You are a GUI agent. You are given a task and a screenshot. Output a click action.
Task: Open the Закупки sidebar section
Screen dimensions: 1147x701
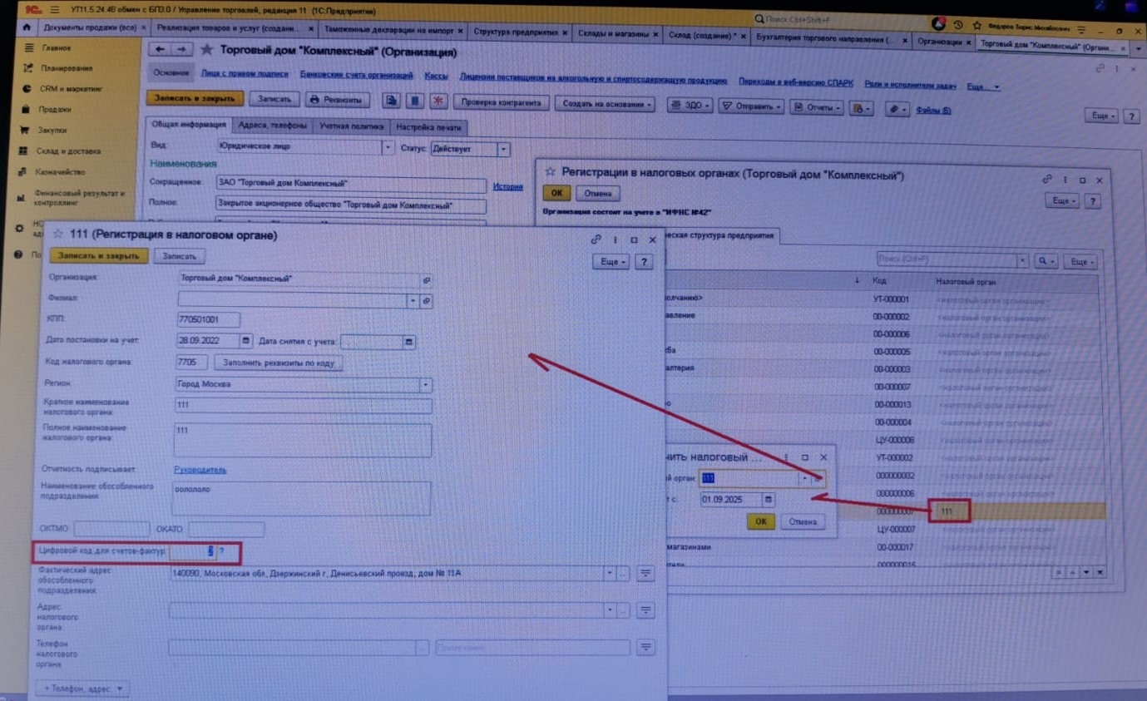pos(52,130)
